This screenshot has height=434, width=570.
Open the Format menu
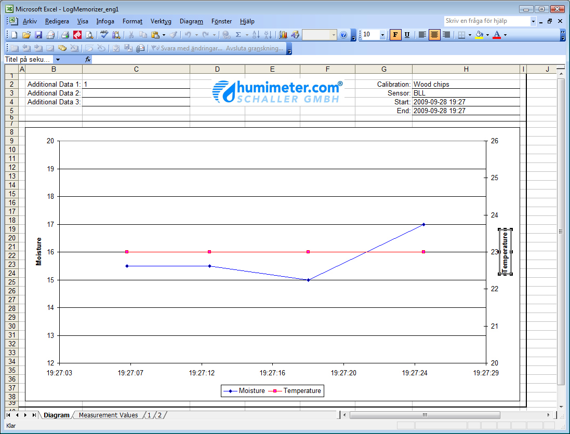[x=132, y=21]
